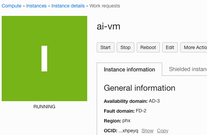Select the AD-3 availability domain value
The image size is (207, 135).
[154, 101]
